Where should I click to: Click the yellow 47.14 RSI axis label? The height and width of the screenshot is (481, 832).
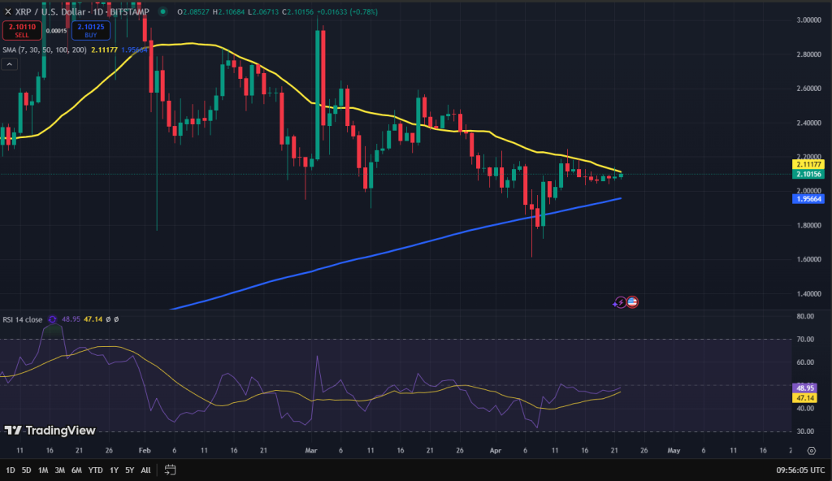click(x=805, y=398)
